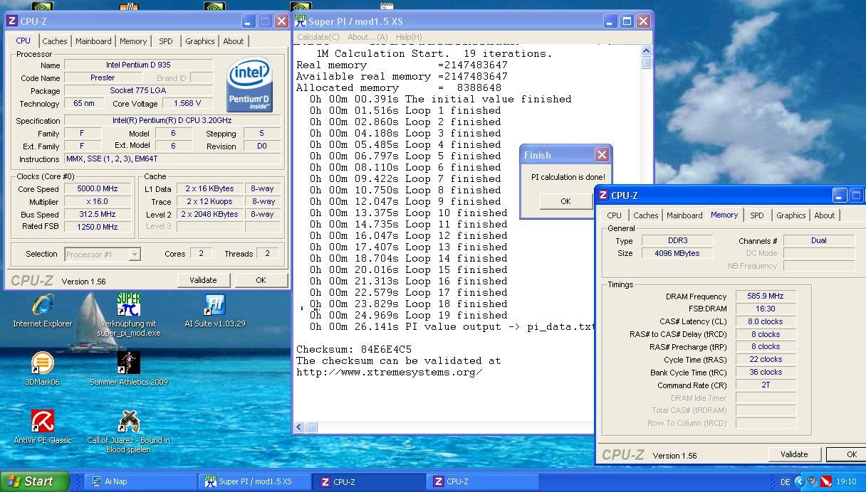Screen dimensions: 866x492
Task: Open the Calculate(C) menu in Super PI
Action: (318, 37)
